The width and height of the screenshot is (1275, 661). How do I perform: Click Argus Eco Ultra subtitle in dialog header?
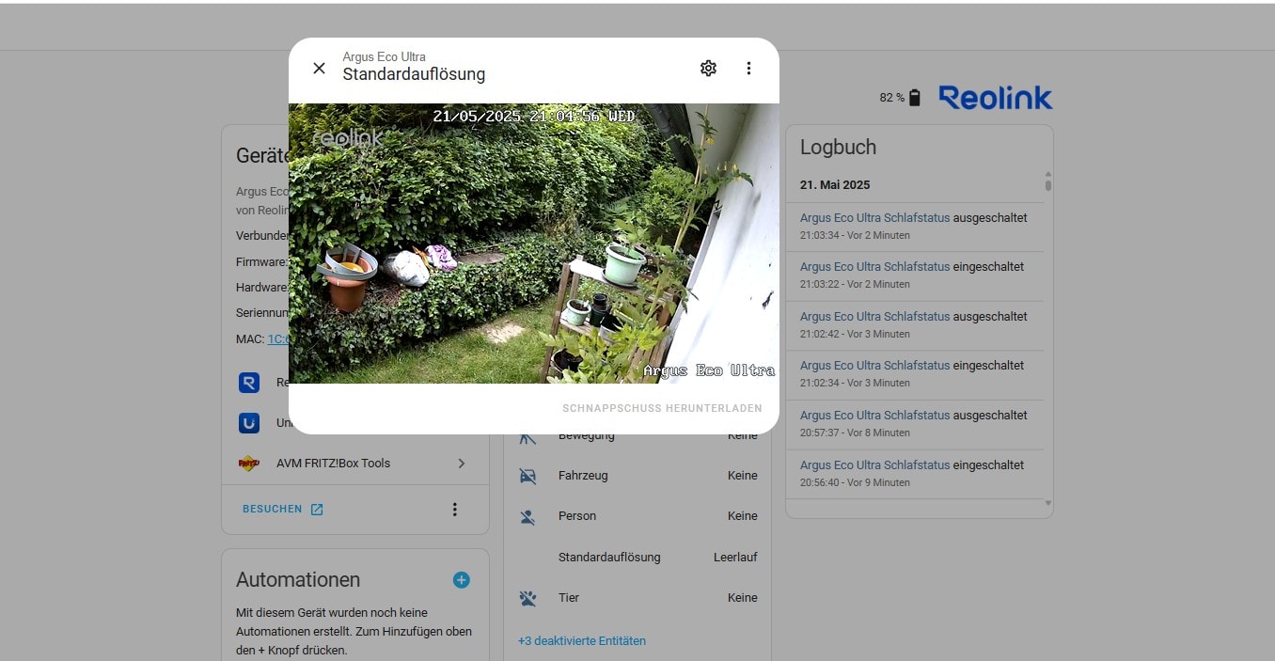(x=384, y=56)
